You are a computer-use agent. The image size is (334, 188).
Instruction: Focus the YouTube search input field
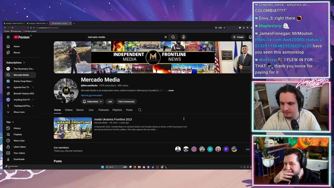tap(125, 37)
